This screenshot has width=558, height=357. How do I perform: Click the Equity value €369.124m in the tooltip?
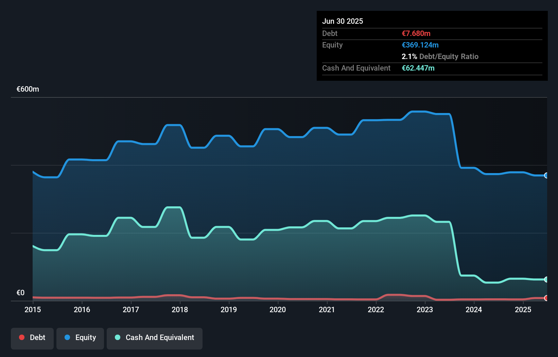click(420, 45)
